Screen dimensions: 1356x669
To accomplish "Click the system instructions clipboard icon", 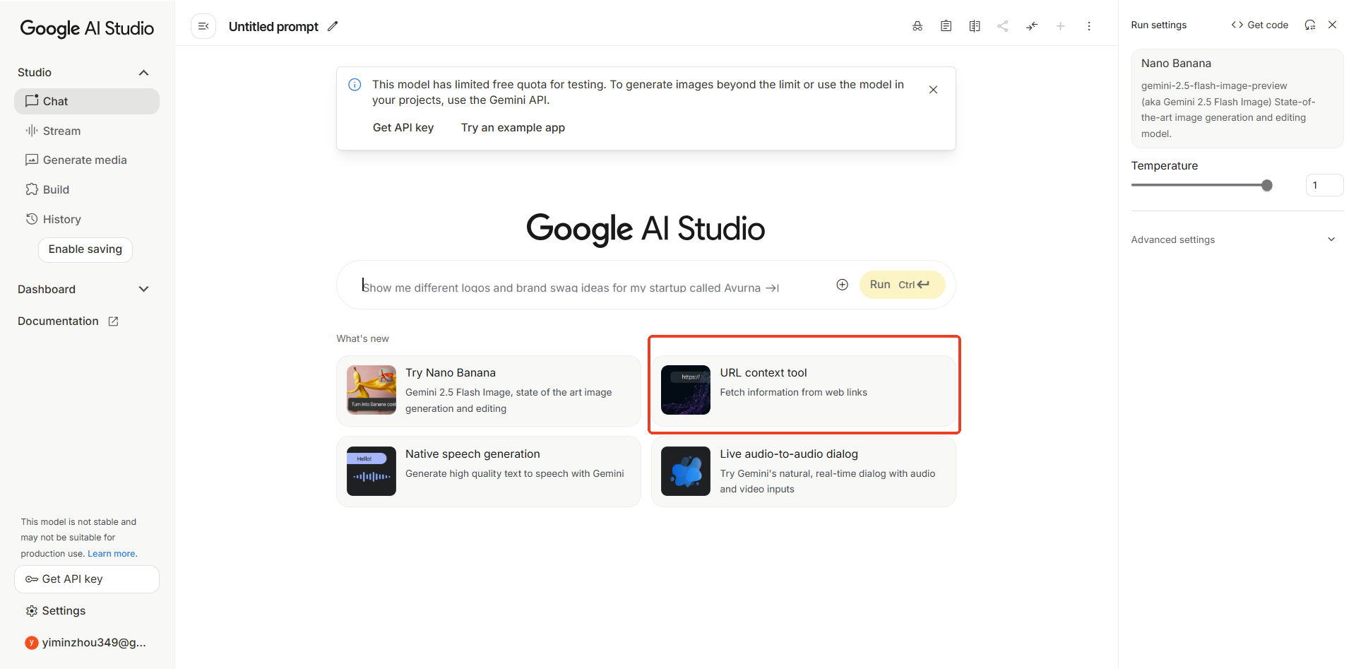I will 946,25.
